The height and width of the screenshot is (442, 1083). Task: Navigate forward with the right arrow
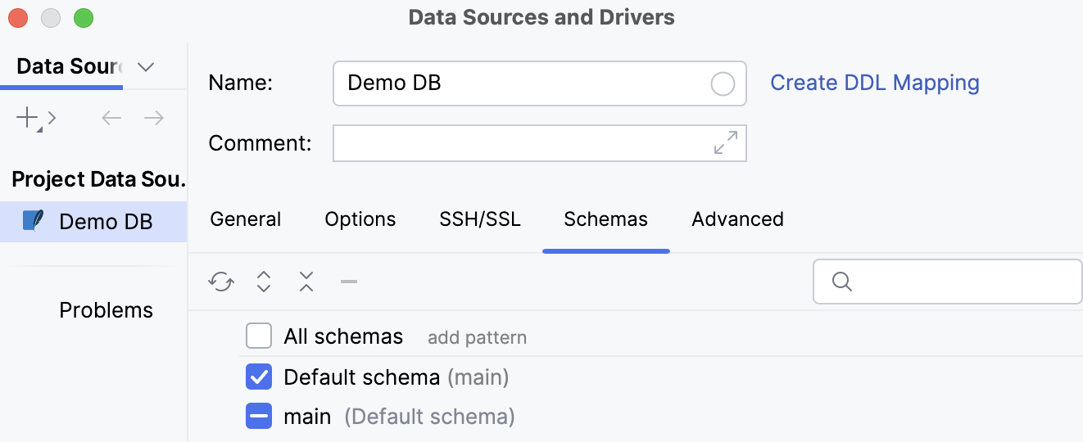coord(154,119)
